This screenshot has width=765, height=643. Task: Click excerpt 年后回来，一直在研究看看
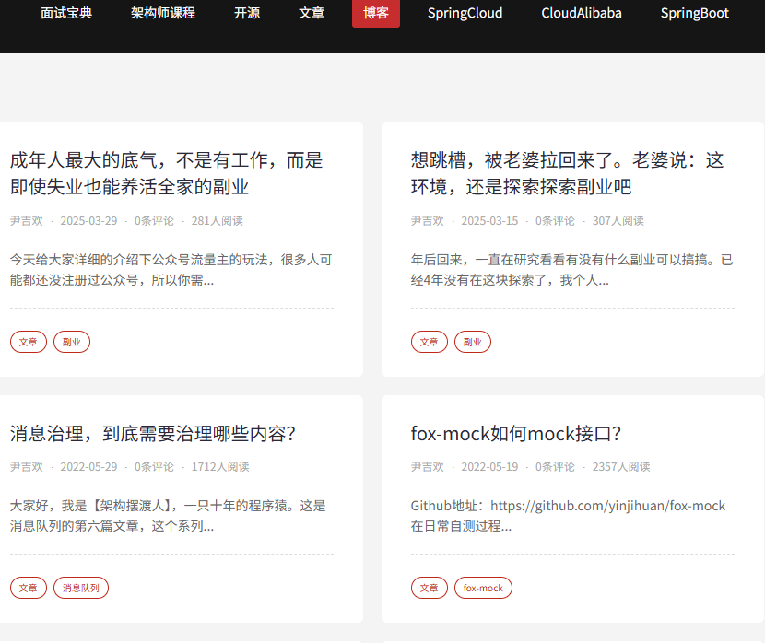[571, 270]
